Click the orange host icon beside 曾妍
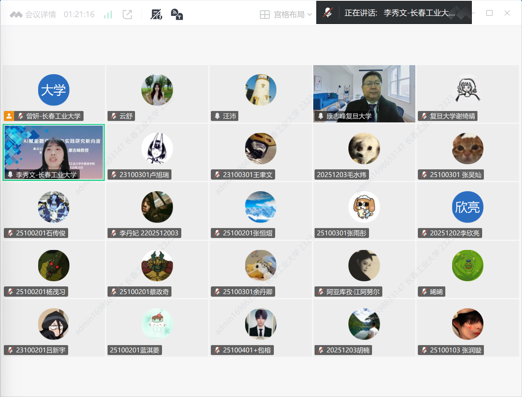The height and width of the screenshot is (397, 522). [9, 116]
